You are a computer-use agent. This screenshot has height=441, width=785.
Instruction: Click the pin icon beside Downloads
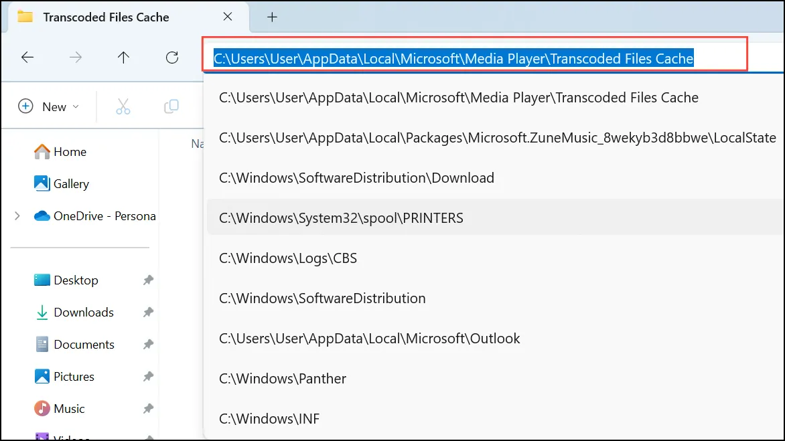pos(148,313)
